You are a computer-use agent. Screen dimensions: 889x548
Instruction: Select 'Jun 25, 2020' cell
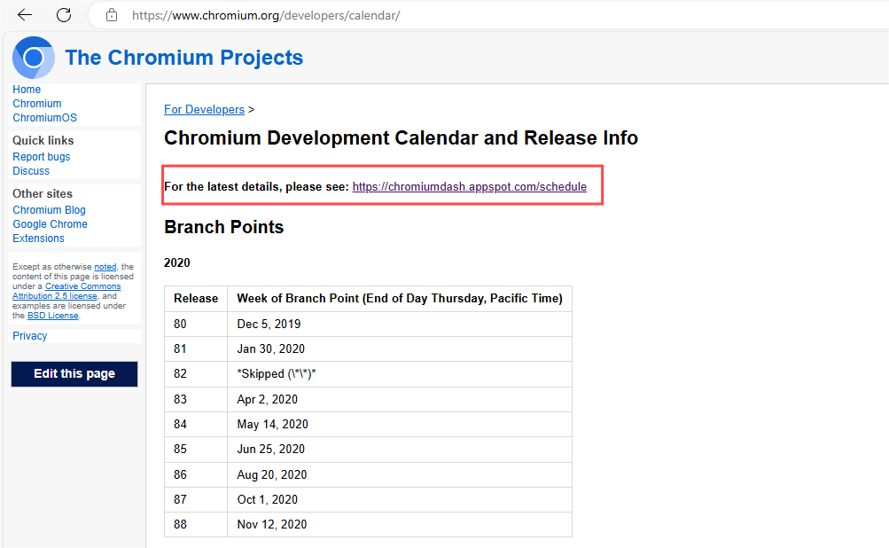tap(400, 450)
